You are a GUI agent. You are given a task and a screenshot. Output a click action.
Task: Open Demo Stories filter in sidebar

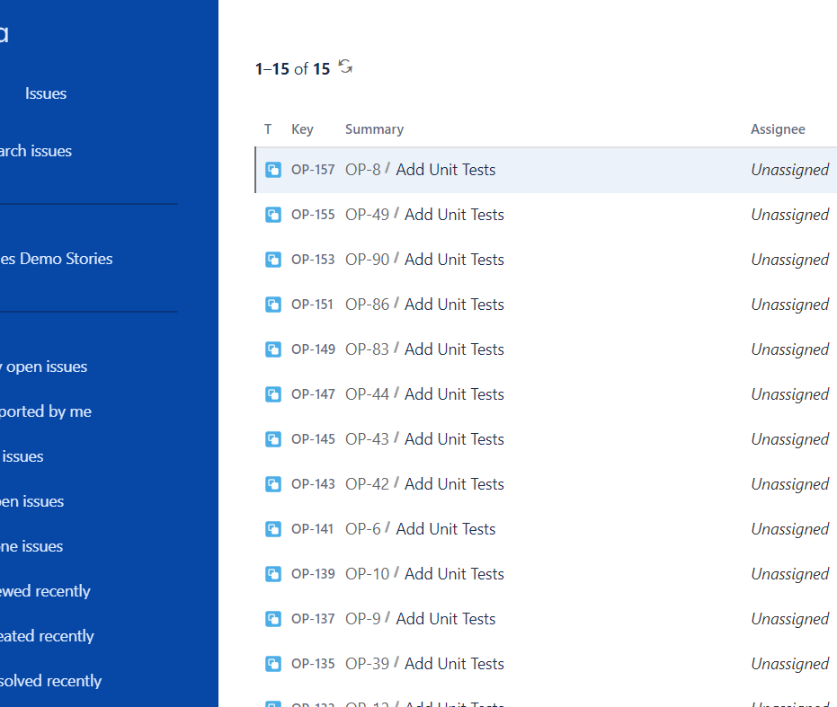pos(56,259)
